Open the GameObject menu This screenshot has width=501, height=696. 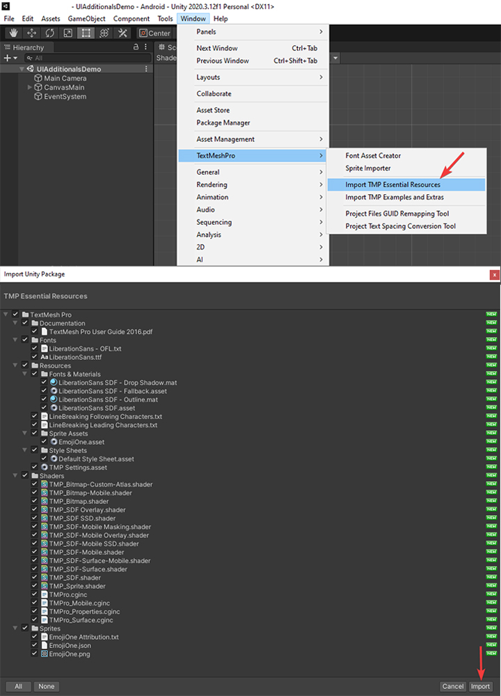(x=86, y=19)
